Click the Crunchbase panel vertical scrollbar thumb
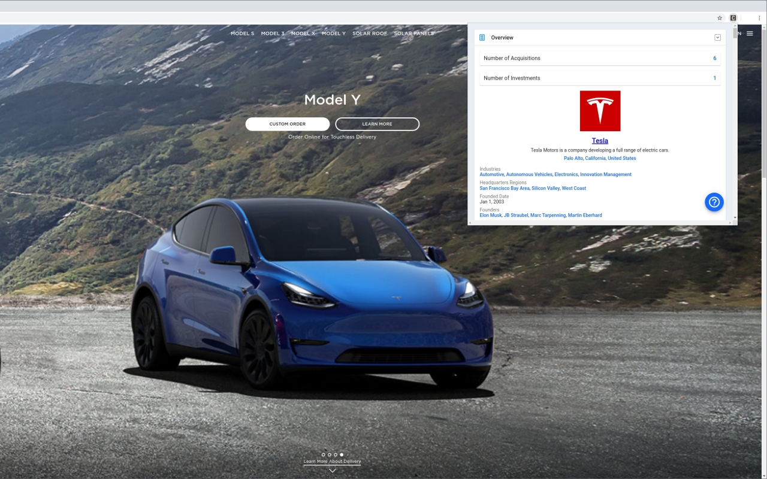 [x=735, y=34]
